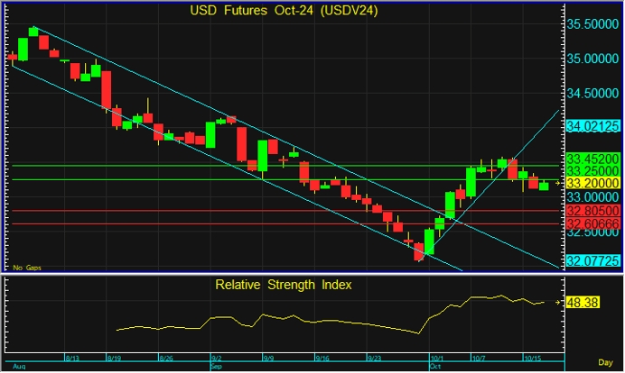Image resolution: width=625 pixels, height=373 pixels.
Task: Click the 8/13 date marker
Action: [74, 358]
